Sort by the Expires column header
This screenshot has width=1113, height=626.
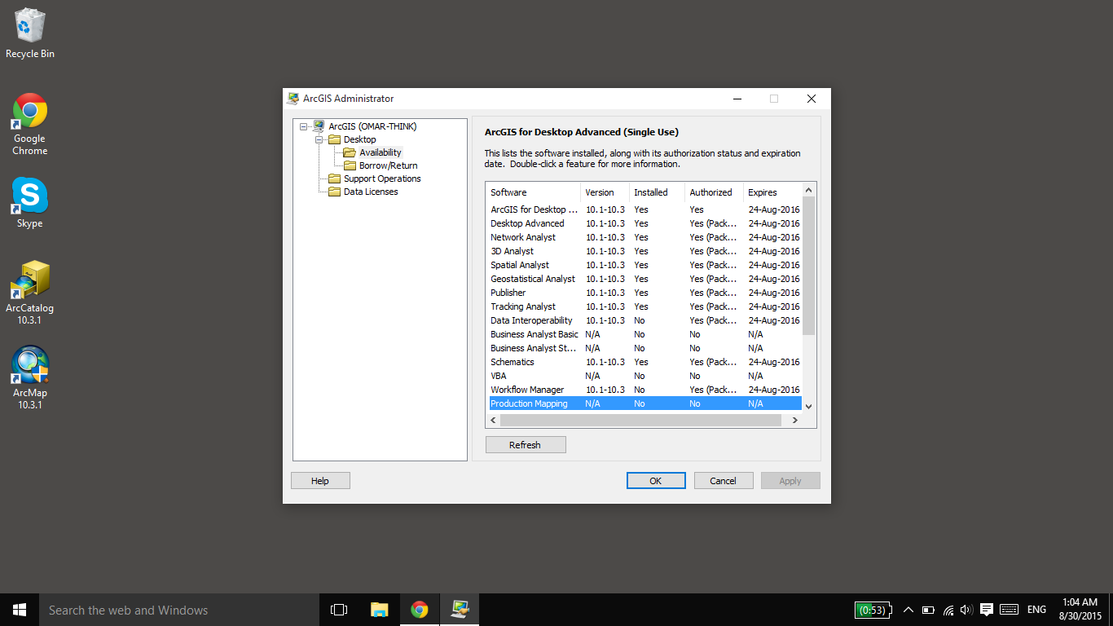click(x=772, y=192)
